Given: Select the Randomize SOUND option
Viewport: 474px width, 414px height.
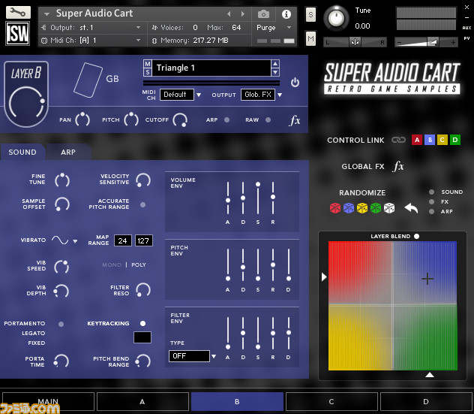Looking at the screenshot, I should 432,192.
